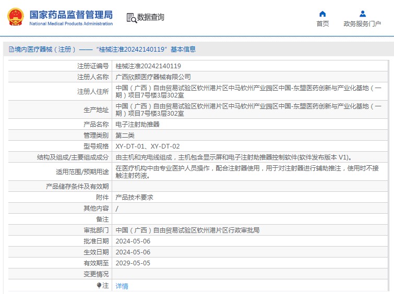394x294 pixels.
Task: Click the 第二类 management category value
Action: point(125,136)
